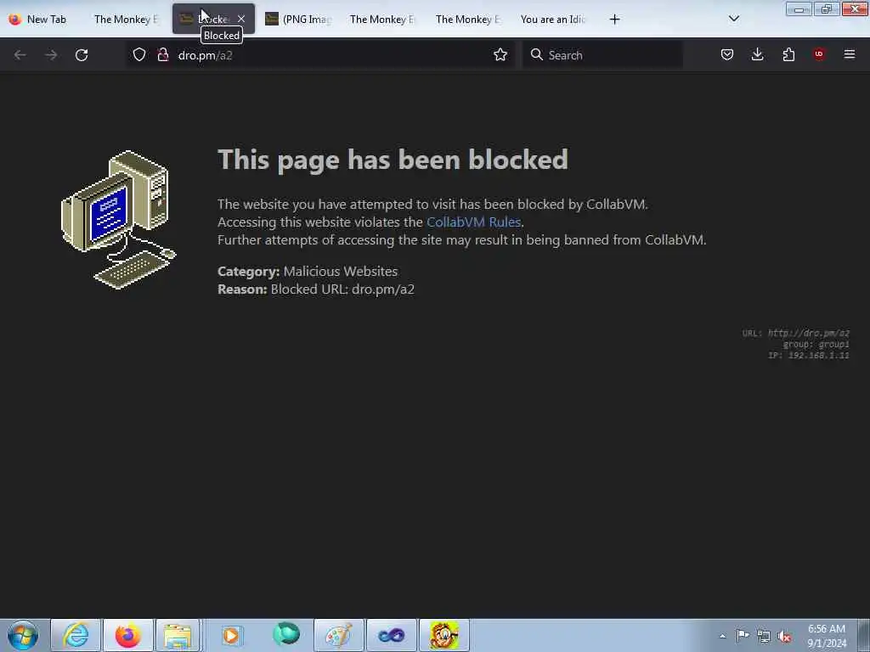Open the Windows Start menu orb
The image size is (870, 652).
[23, 635]
